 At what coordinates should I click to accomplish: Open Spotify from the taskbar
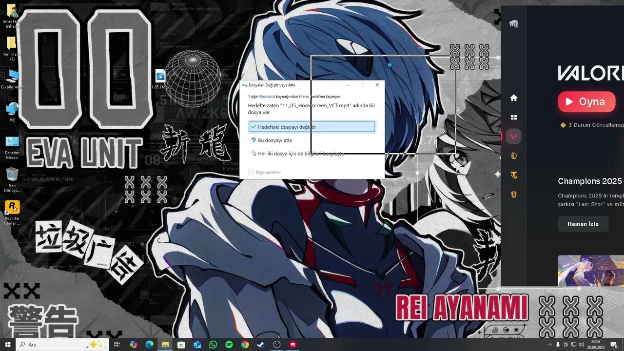(229, 345)
